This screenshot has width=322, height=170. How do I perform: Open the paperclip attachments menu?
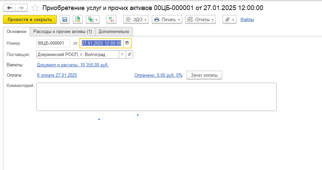[229, 20]
